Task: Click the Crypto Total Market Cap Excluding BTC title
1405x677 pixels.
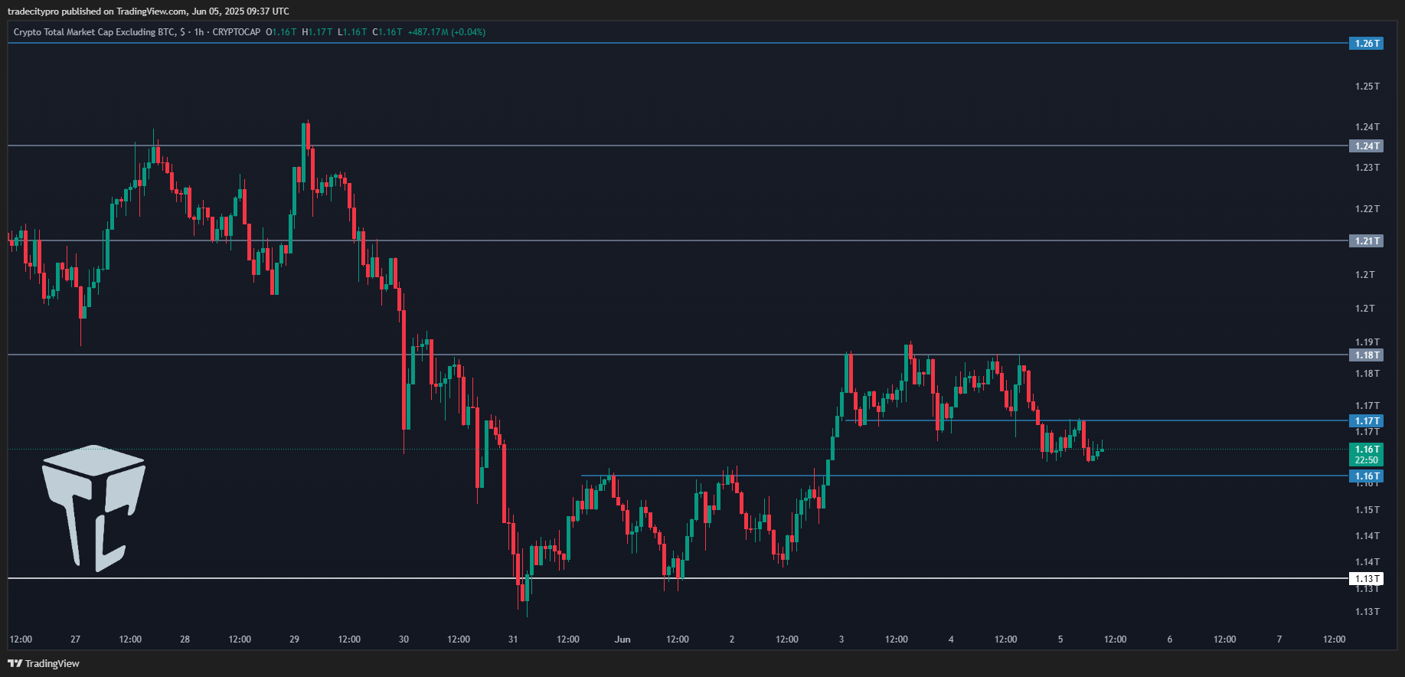Action: [x=94, y=32]
